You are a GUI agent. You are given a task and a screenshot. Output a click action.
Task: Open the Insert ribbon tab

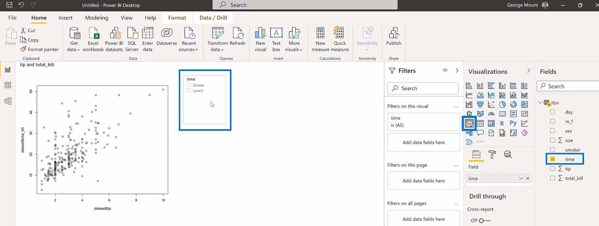66,18
